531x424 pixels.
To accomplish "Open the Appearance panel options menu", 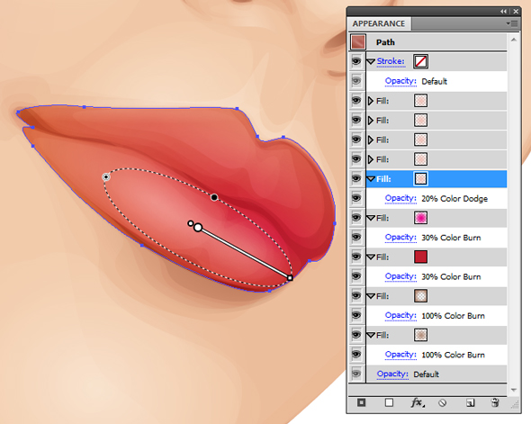I will (x=512, y=23).
